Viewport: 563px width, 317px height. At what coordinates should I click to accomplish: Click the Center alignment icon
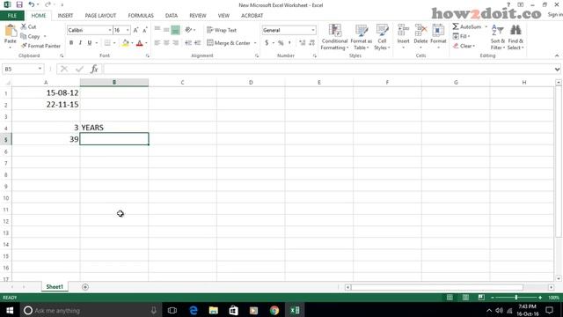tap(166, 43)
